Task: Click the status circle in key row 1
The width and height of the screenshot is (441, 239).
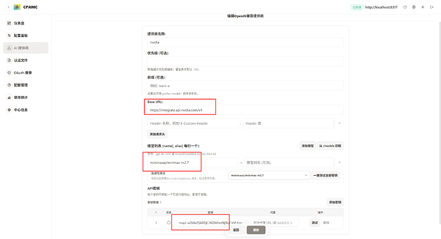Action: [169, 222]
